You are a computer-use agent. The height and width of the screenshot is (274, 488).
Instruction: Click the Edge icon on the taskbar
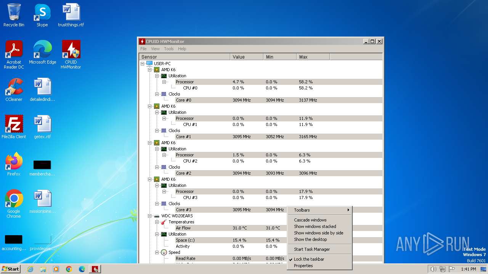[82, 269]
